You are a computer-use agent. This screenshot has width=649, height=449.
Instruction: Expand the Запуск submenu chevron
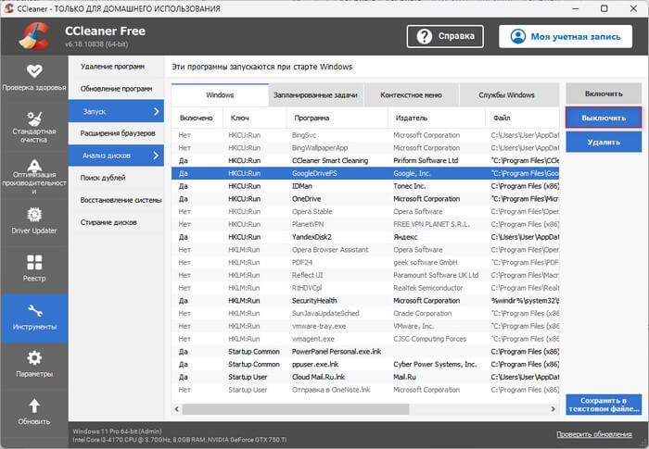pos(155,111)
